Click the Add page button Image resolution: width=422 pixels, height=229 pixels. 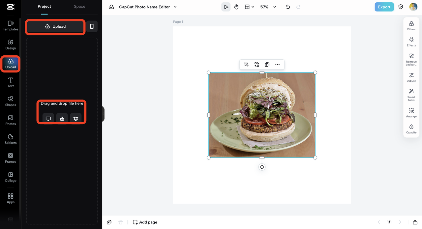click(x=145, y=222)
